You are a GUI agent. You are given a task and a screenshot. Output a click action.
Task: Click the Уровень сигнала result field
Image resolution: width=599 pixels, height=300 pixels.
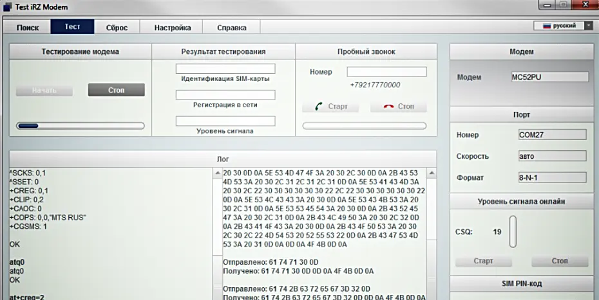(x=225, y=121)
